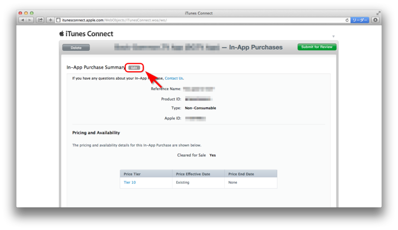The width and height of the screenshot is (398, 230).
Task: Go back with the Safari back arrow
Action: pos(22,20)
